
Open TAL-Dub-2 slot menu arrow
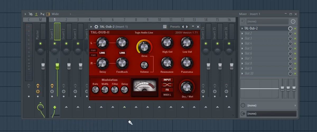[242, 28]
